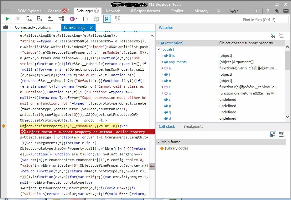
Task: Add a new watch with glasses icon
Action: tap(273, 35)
